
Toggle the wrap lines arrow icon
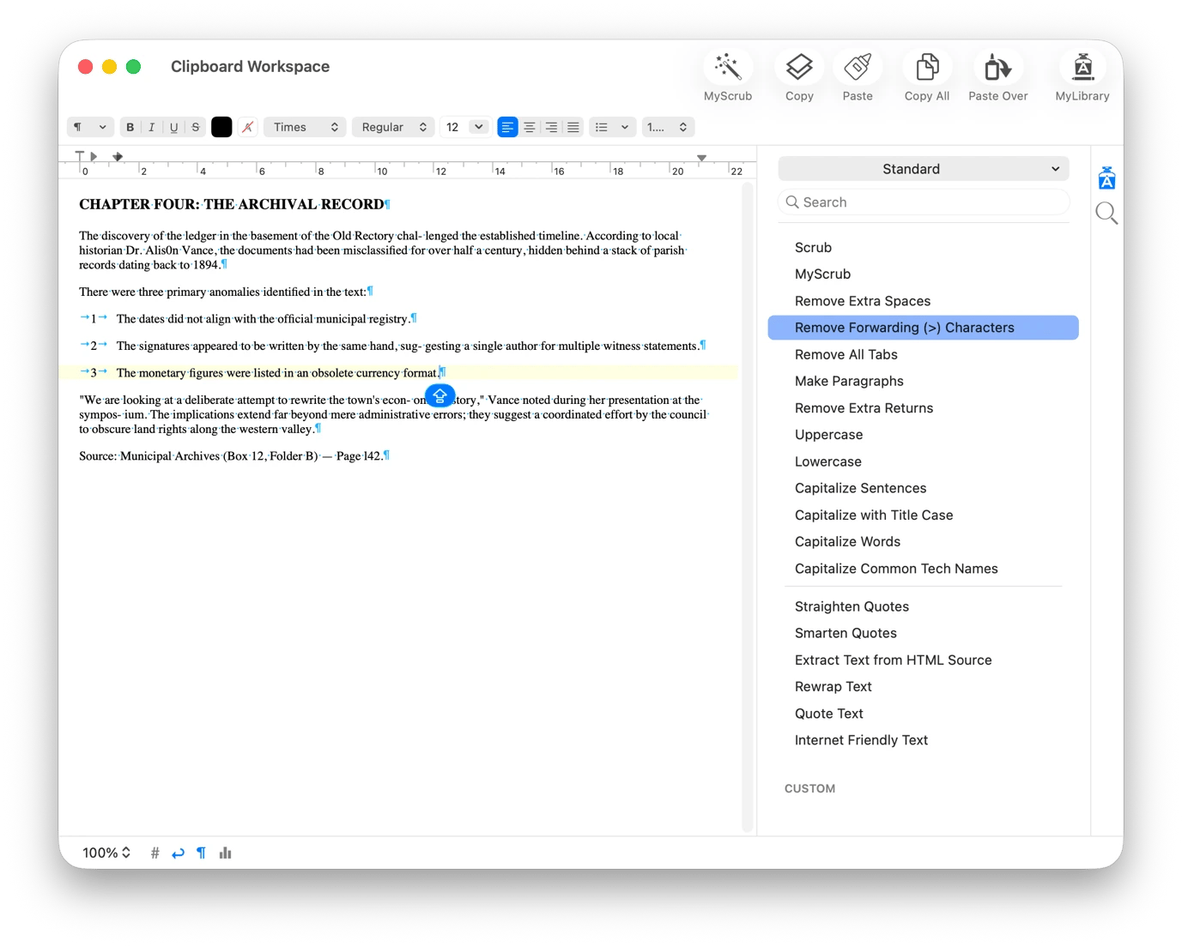coord(178,853)
